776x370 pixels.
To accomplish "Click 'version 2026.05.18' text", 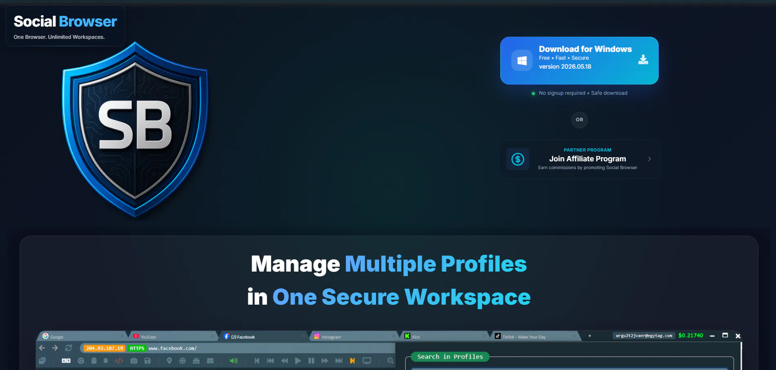I will click(x=565, y=67).
